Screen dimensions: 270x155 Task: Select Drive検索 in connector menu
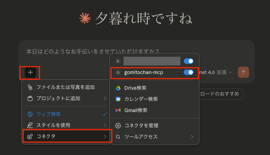click(x=154, y=88)
